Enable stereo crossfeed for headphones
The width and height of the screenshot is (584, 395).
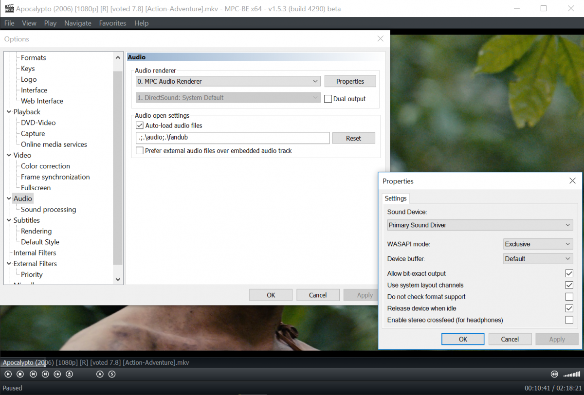569,320
